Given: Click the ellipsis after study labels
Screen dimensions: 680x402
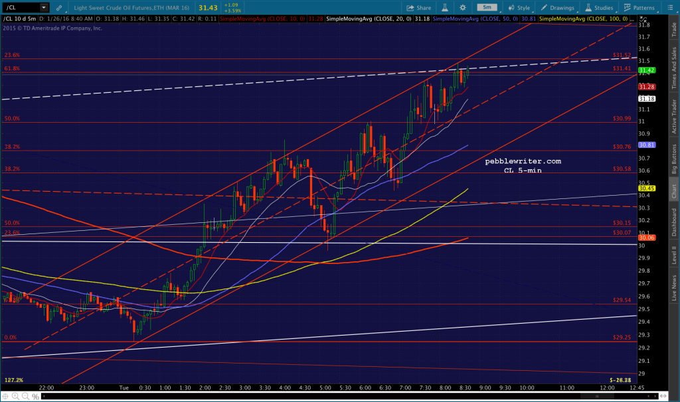Looking at the screenshot, I should (632, 20).
